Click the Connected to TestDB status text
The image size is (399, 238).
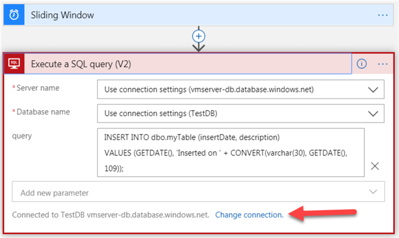point(110,215)
